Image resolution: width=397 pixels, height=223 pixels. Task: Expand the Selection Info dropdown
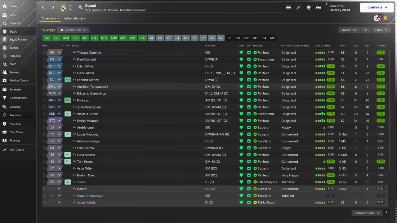point(73,30)
